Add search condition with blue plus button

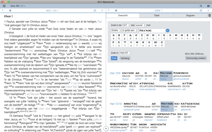tap(167, 31)
